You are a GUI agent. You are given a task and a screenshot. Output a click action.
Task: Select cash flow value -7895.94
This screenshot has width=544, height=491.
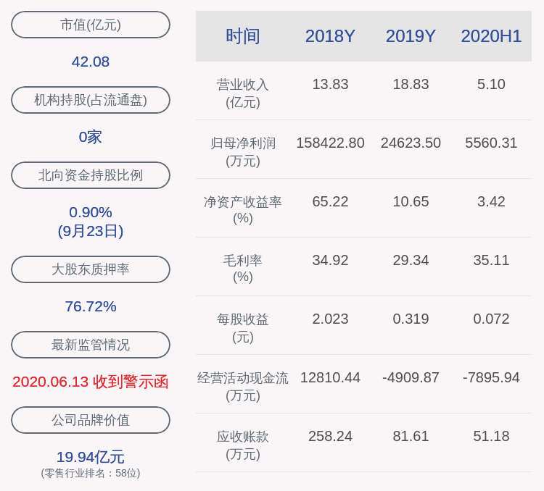491,377
